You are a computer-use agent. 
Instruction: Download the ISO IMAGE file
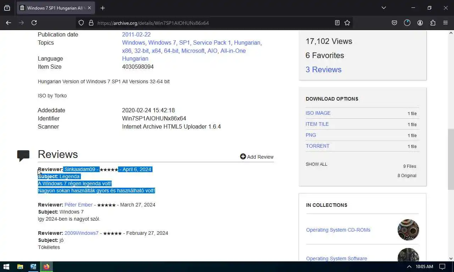coord(318,113)
